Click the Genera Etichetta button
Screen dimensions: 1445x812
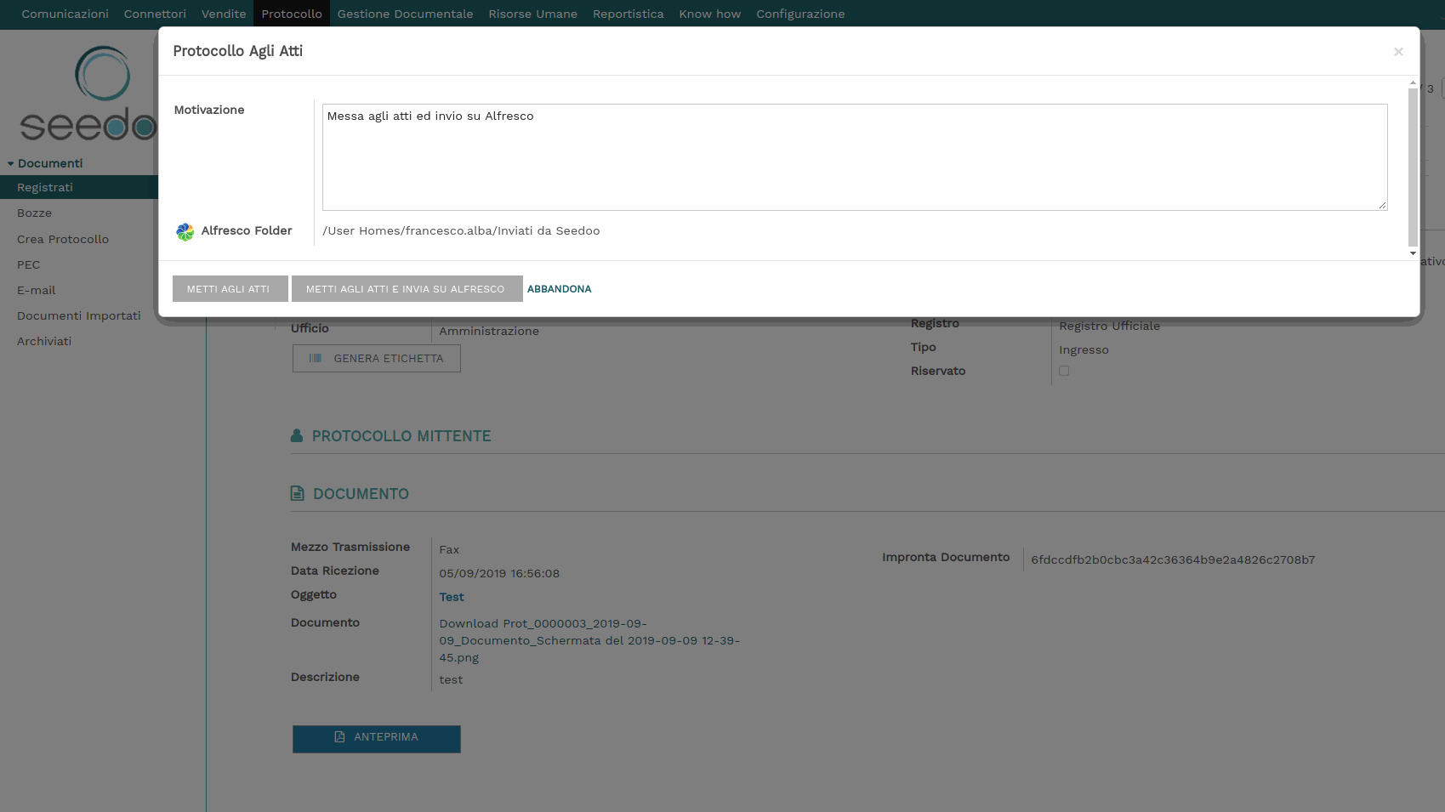coord(377,359)
